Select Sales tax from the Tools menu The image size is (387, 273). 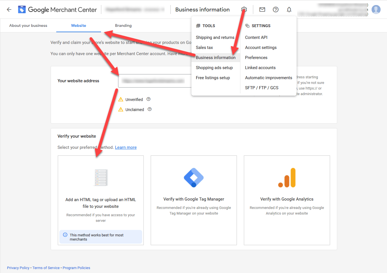tap(204, 47)
